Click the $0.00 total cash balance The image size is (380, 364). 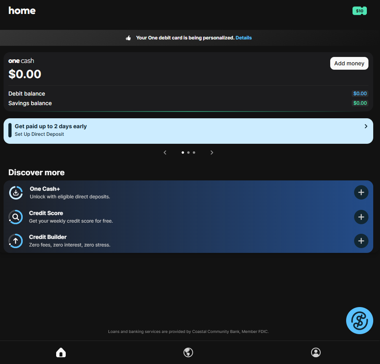[x=25, y=74]
